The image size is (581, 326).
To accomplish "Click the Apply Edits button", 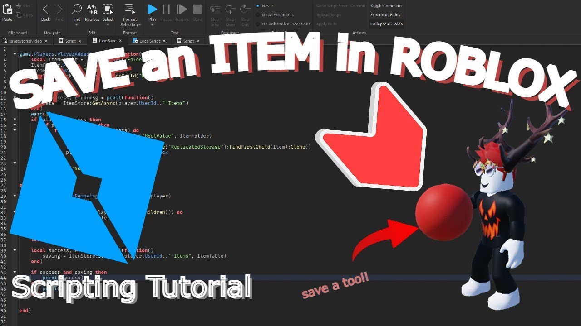I will pyautogui.click(x=327, y=24).
